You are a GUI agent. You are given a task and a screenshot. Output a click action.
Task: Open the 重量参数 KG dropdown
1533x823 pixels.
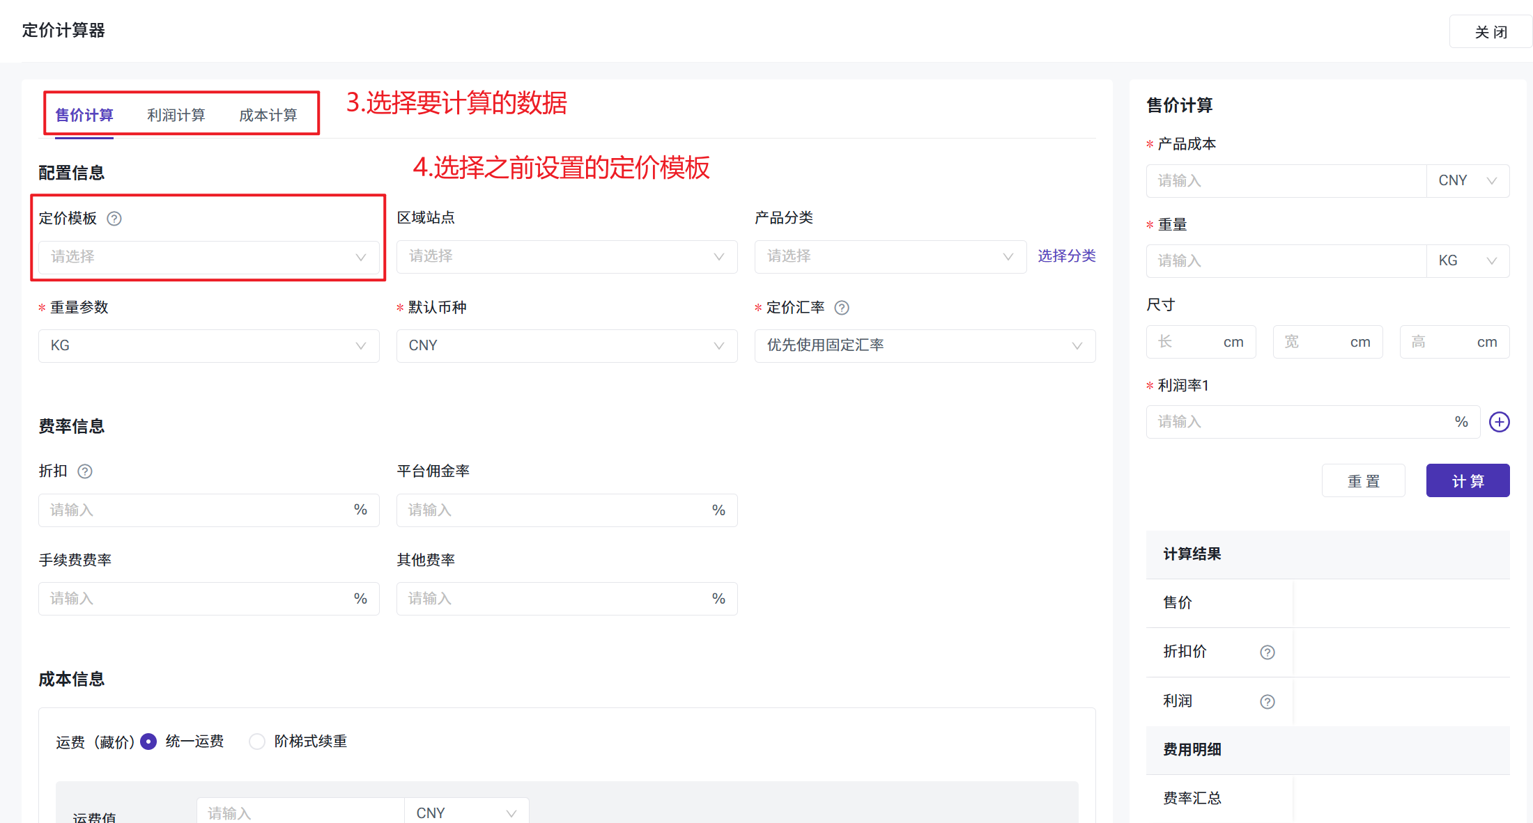(x=208, y=346)
